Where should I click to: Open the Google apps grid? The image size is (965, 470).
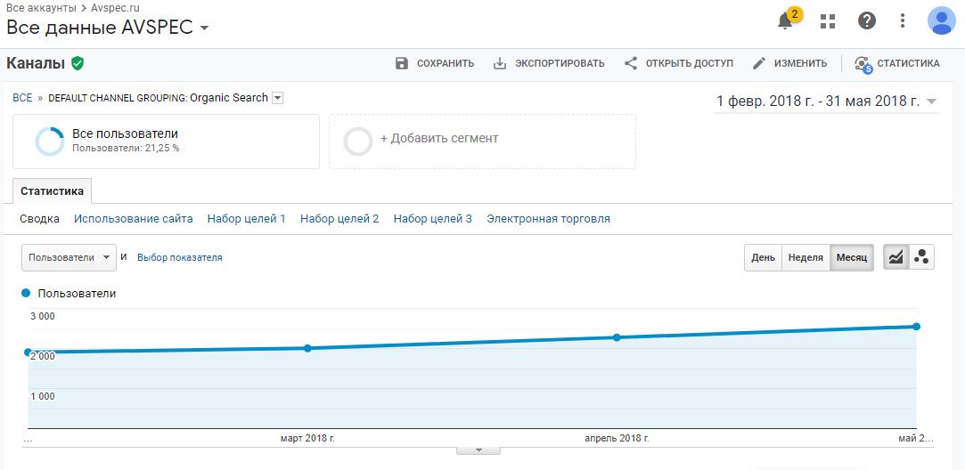(x=828, y=21)
